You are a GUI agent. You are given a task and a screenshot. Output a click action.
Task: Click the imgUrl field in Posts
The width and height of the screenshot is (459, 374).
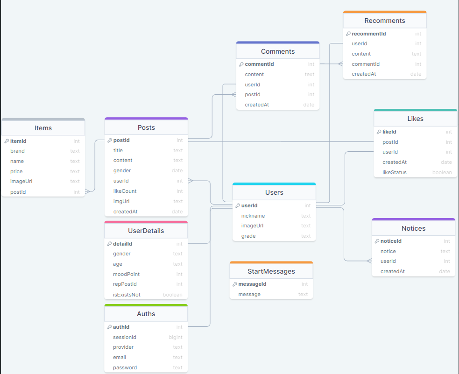(x=146, y=201)
